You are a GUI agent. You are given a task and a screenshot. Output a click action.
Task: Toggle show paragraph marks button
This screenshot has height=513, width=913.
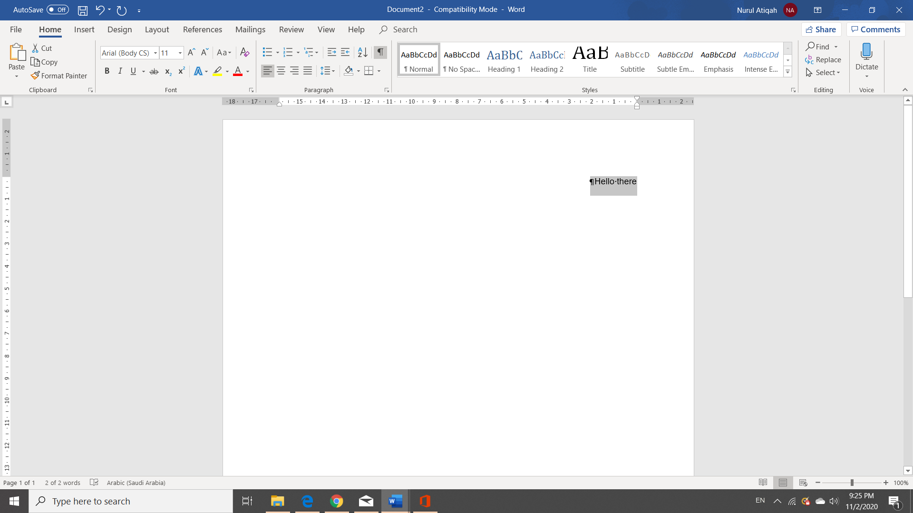[x=380, y=52]
